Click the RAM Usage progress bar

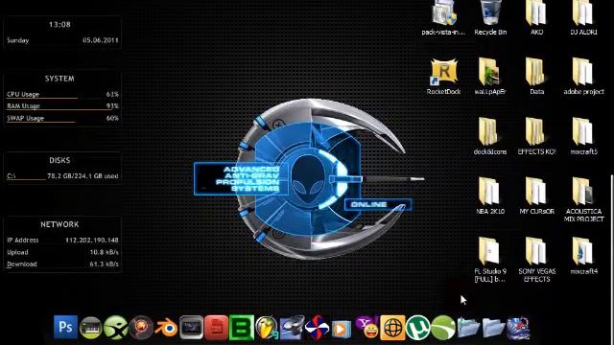click(x=62, y=109)
